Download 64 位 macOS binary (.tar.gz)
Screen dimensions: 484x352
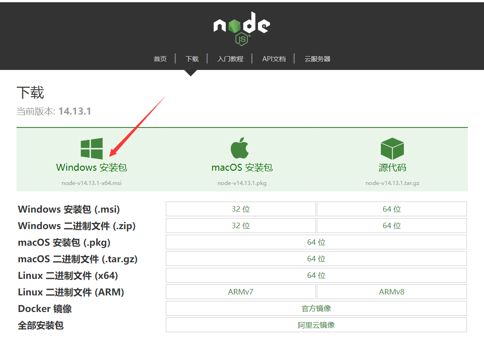(x=316, y=259)
